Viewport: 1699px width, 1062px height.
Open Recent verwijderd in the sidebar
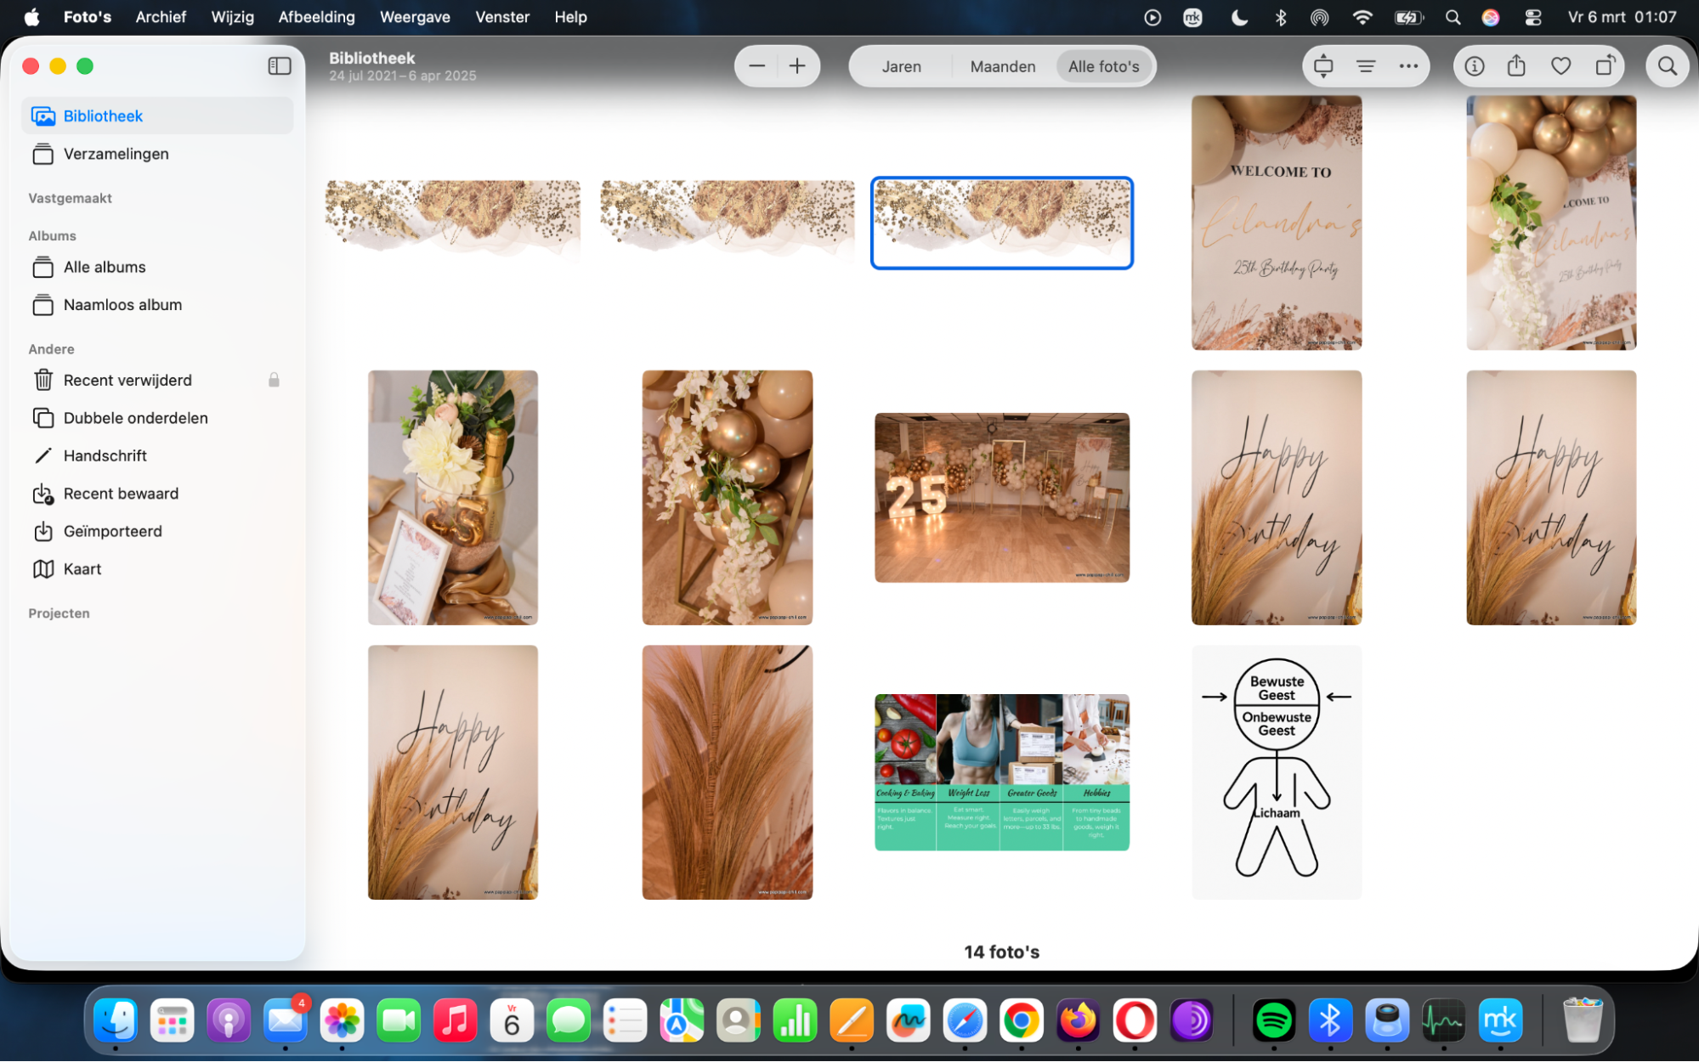[x=127, y=380]
